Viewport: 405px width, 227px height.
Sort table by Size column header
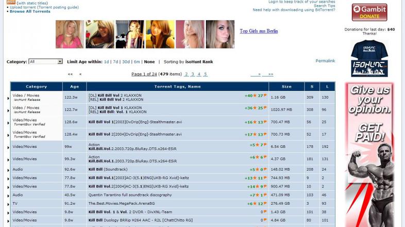(286, 86)
